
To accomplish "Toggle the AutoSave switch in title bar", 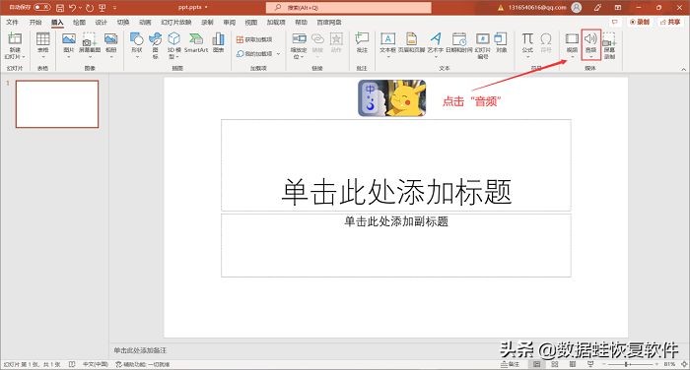I will pyautogui.click(x=41, y=8).
